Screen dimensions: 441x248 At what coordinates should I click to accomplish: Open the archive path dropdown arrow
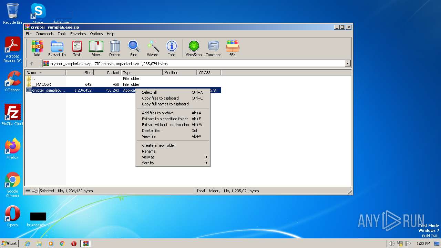tap(348, 63)
